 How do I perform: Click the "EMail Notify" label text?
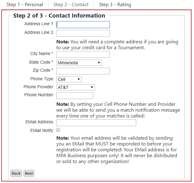[x=42, y=130]
